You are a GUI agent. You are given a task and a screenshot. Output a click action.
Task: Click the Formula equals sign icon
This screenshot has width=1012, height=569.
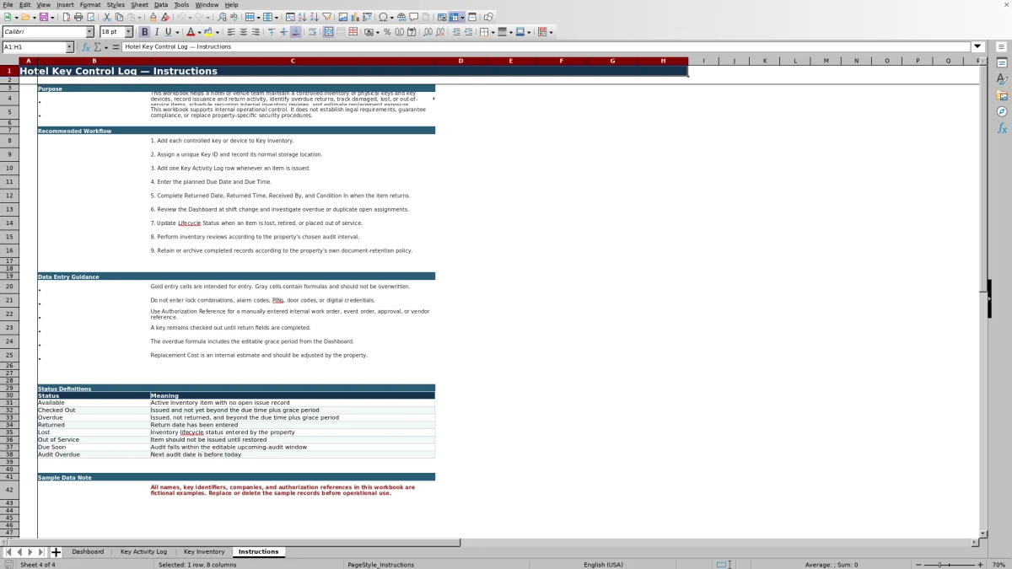(x=116, y=47)
